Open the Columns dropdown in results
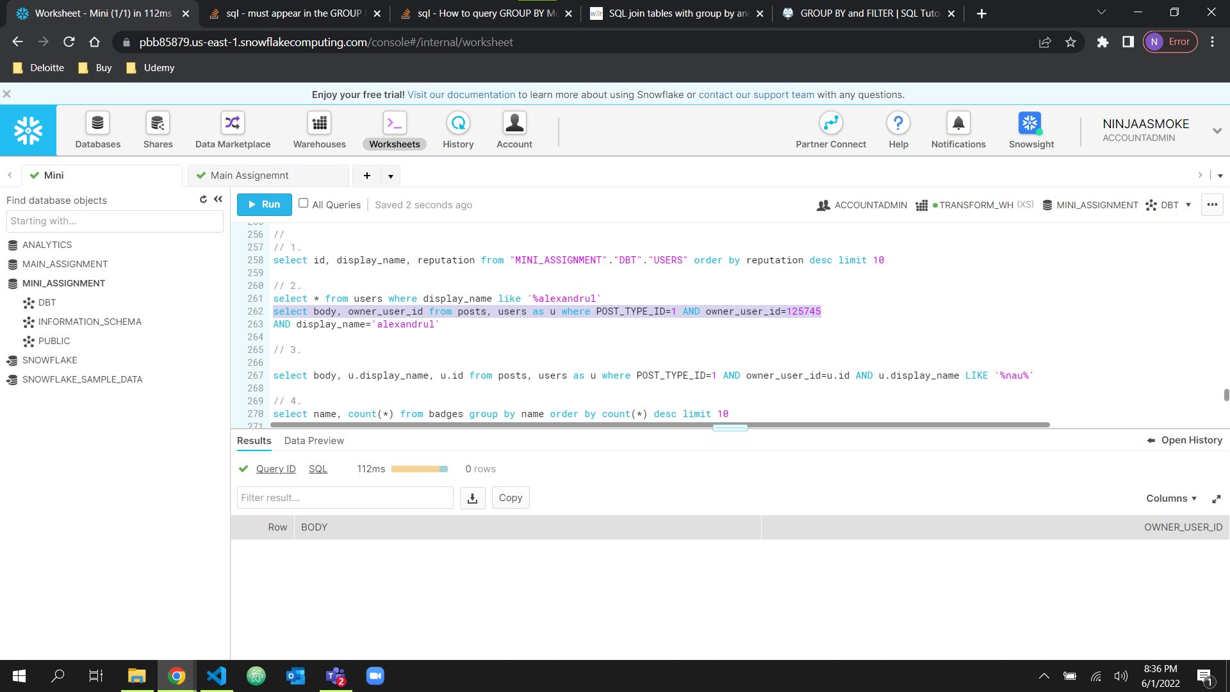1230x692 pixels. tap(1170, 498)
